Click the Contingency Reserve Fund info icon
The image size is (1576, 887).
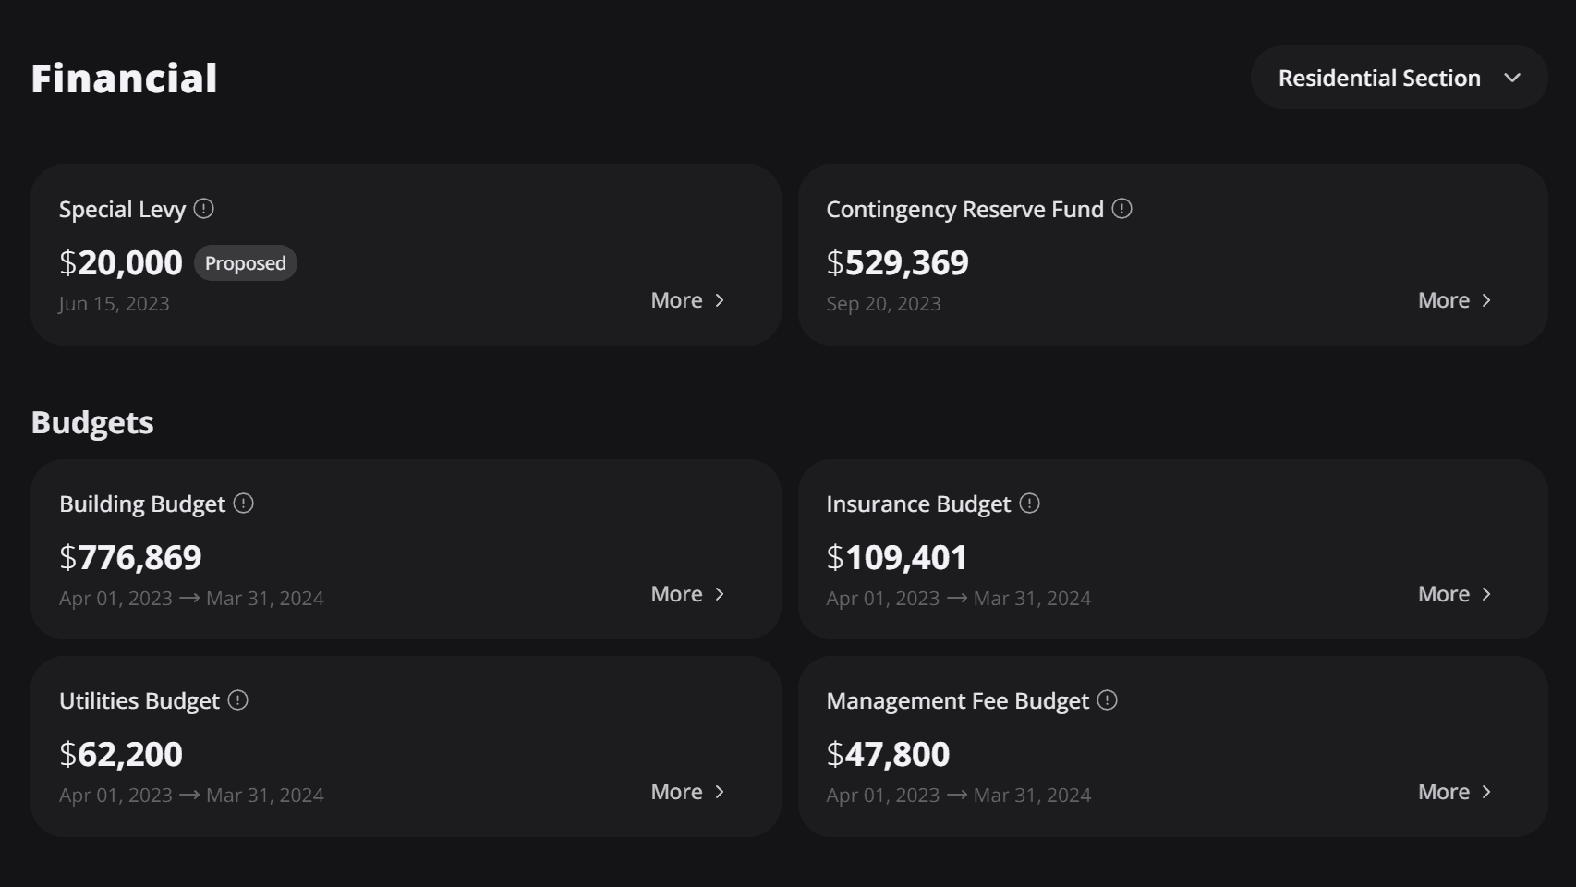point(1122,210)
